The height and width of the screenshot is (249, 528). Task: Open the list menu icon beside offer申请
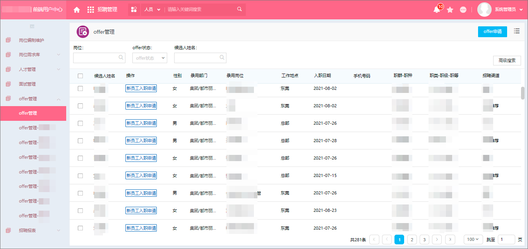point(517,31)
